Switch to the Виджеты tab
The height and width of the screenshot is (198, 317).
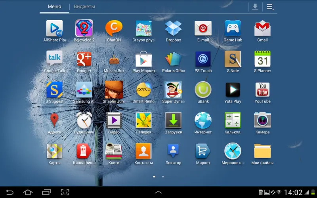84,7
